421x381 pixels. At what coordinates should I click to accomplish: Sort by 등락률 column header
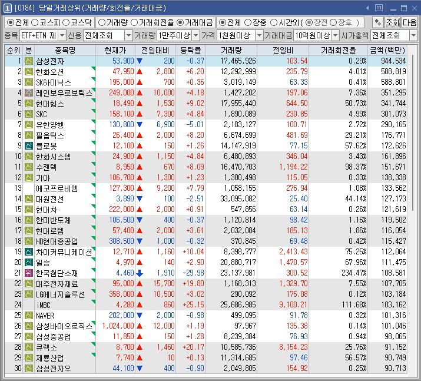click(191, 50)
